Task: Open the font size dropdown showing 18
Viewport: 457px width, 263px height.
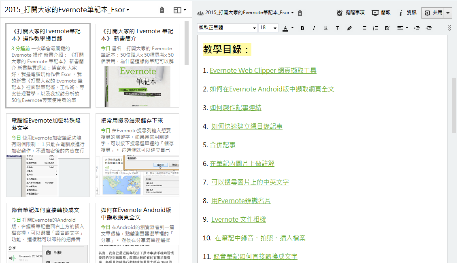Action: pos(268,28)
